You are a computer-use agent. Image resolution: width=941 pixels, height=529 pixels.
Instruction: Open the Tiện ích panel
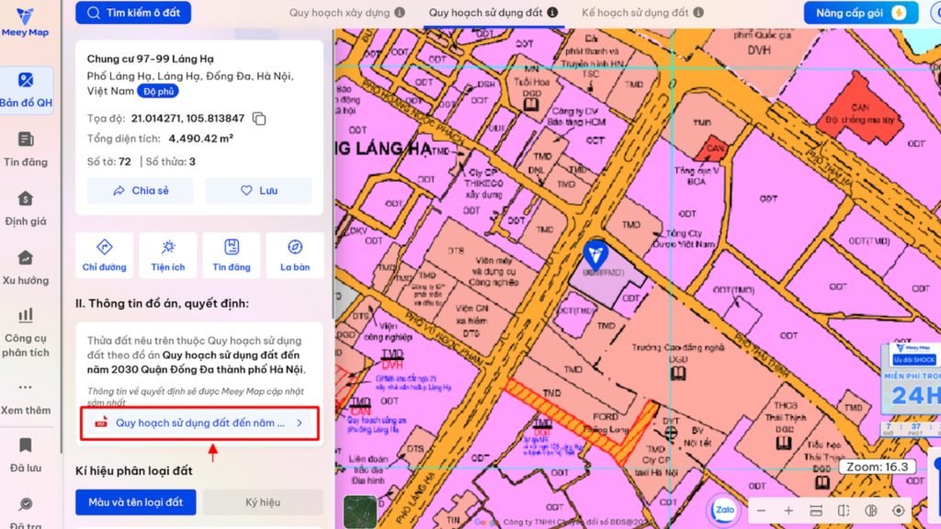coord(167,254)
